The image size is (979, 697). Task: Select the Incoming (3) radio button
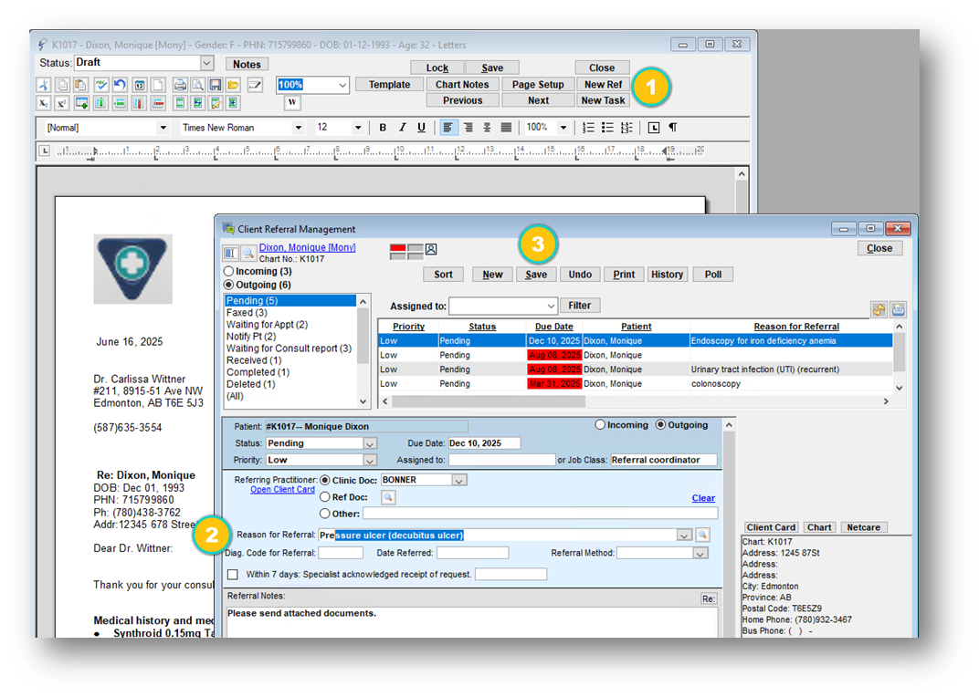point(229,272)
